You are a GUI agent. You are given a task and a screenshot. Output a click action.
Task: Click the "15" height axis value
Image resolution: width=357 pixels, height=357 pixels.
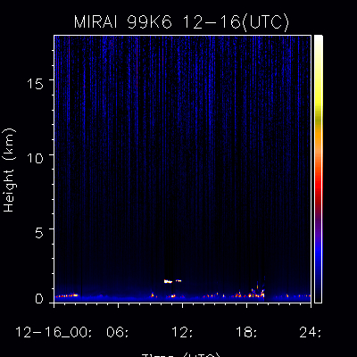(x=36, y=84)
